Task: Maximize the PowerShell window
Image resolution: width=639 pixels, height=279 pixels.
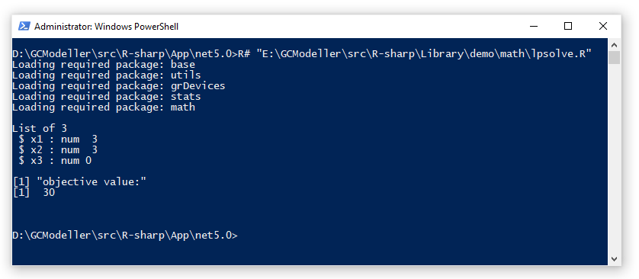Action: 568,26
